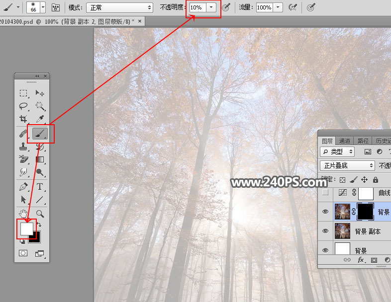The image size is (391, 302).
Task: Swap foreground and background colors
Action: click(39, 225)
